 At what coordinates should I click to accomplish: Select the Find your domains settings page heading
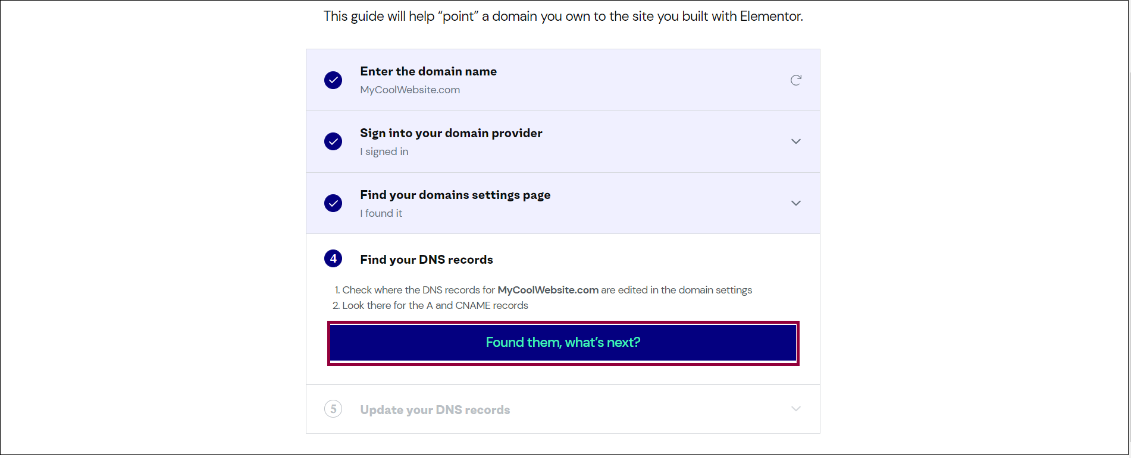(x=455, y=195)
